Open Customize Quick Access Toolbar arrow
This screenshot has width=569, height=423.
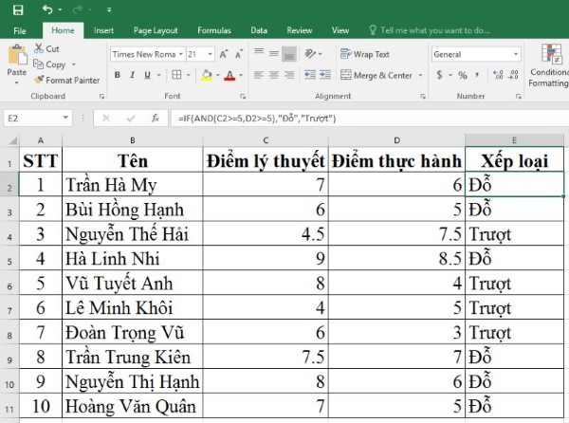click(x=109, y=10)
